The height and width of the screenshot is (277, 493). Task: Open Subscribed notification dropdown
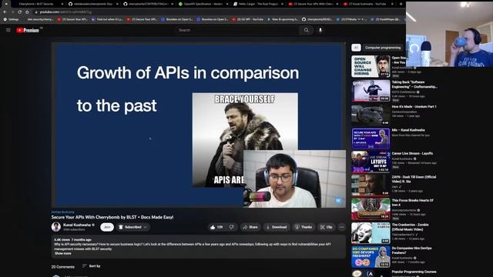pyautogui.click(x=132, y=227)
